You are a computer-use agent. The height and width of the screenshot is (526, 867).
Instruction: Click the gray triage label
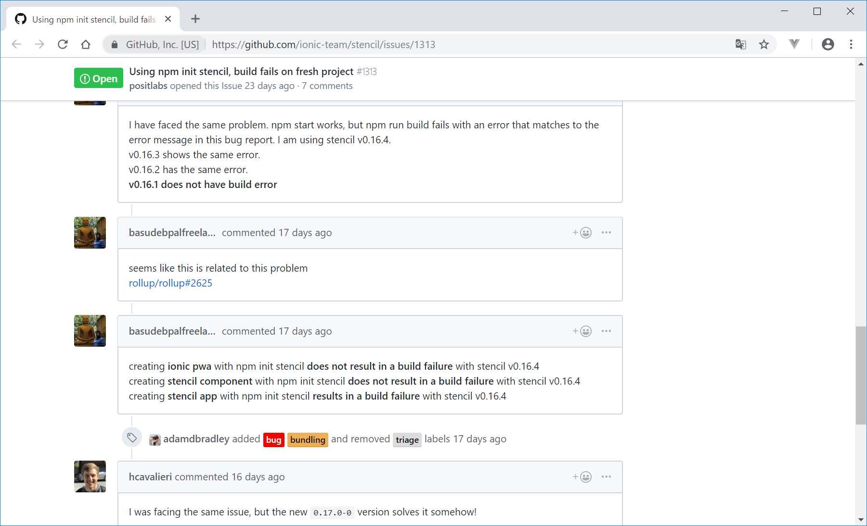pos(407,440)
